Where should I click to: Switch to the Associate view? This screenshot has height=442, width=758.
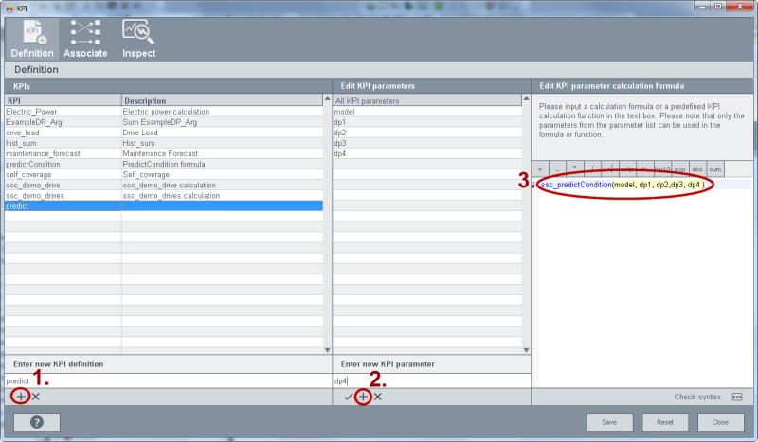(x=85, y=39)
